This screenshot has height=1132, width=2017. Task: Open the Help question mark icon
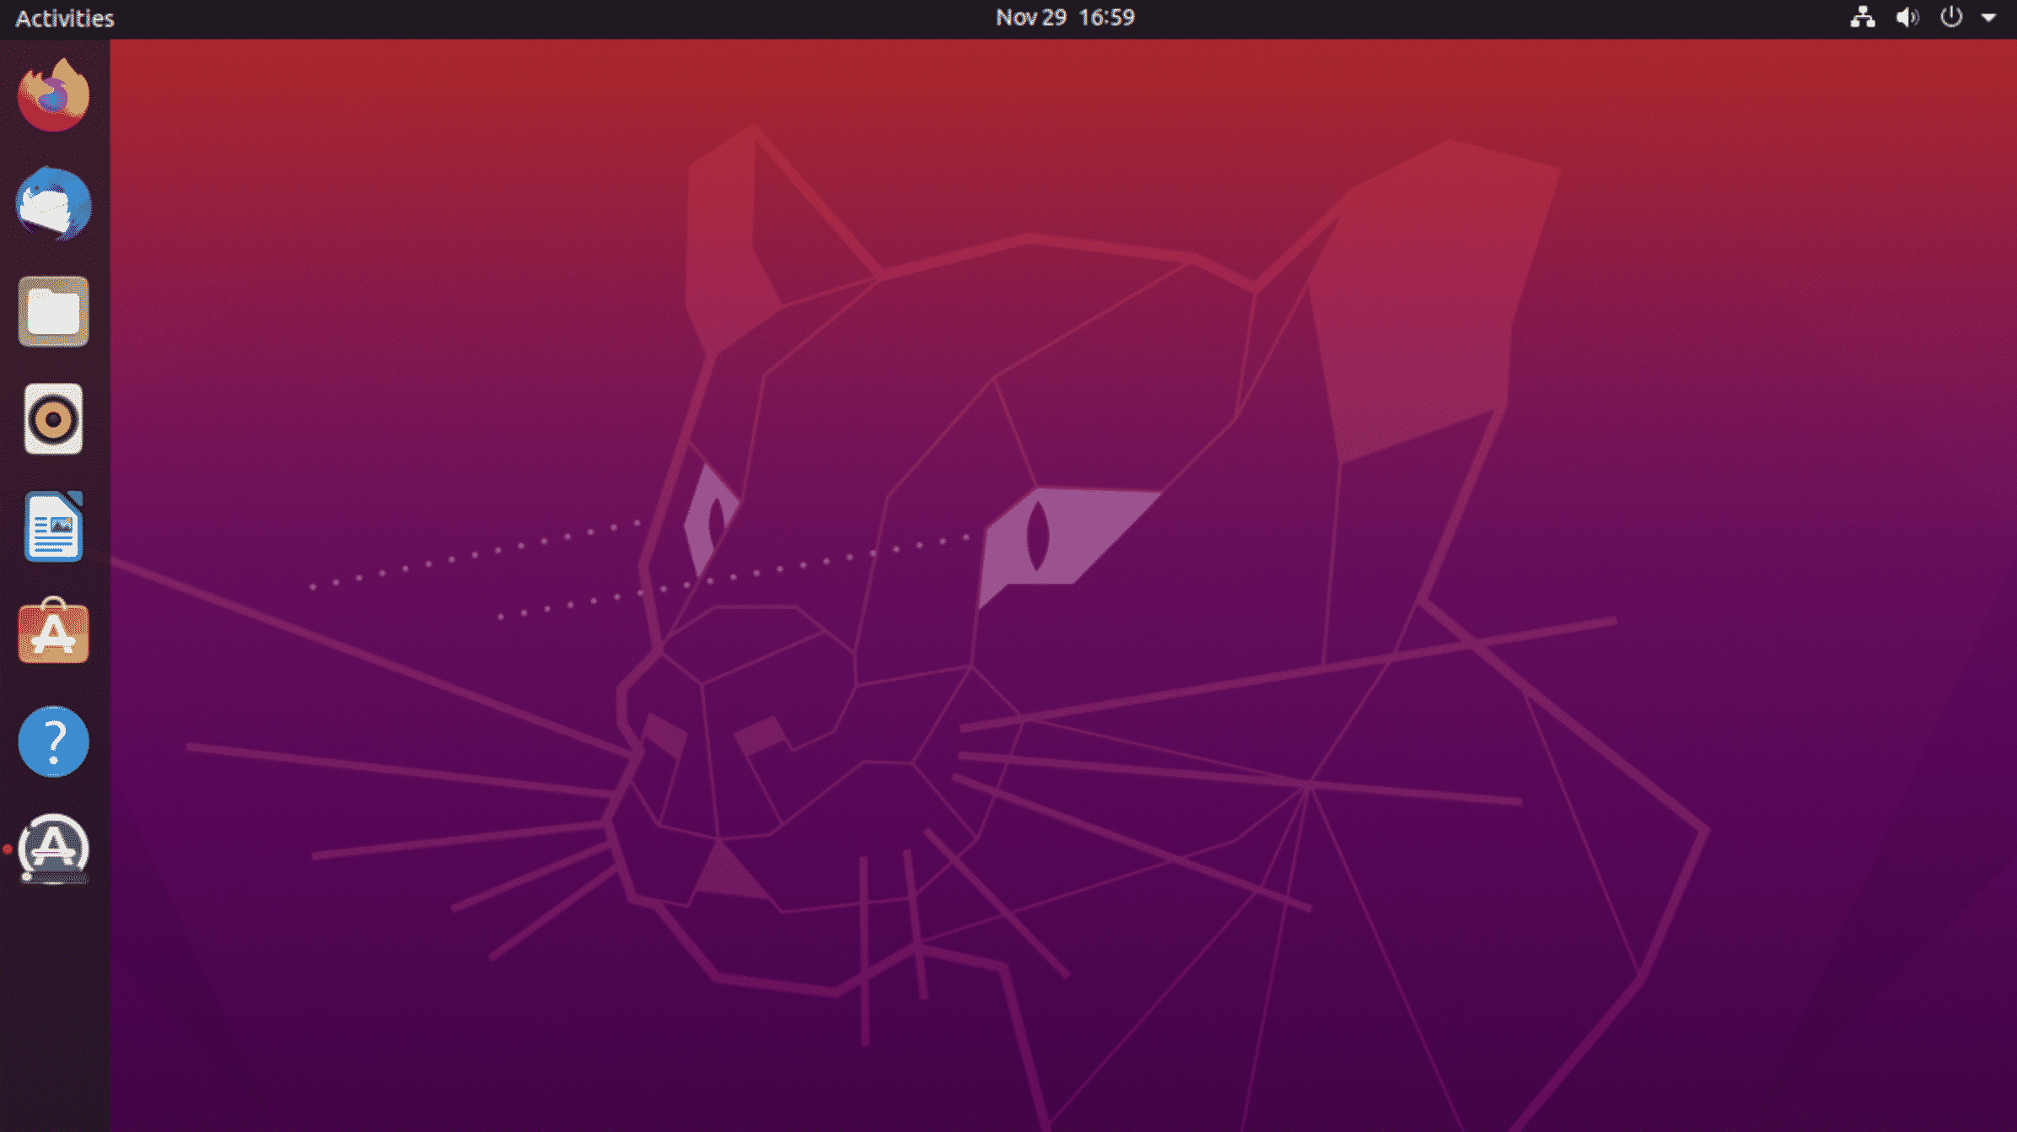tap(54, 741)
